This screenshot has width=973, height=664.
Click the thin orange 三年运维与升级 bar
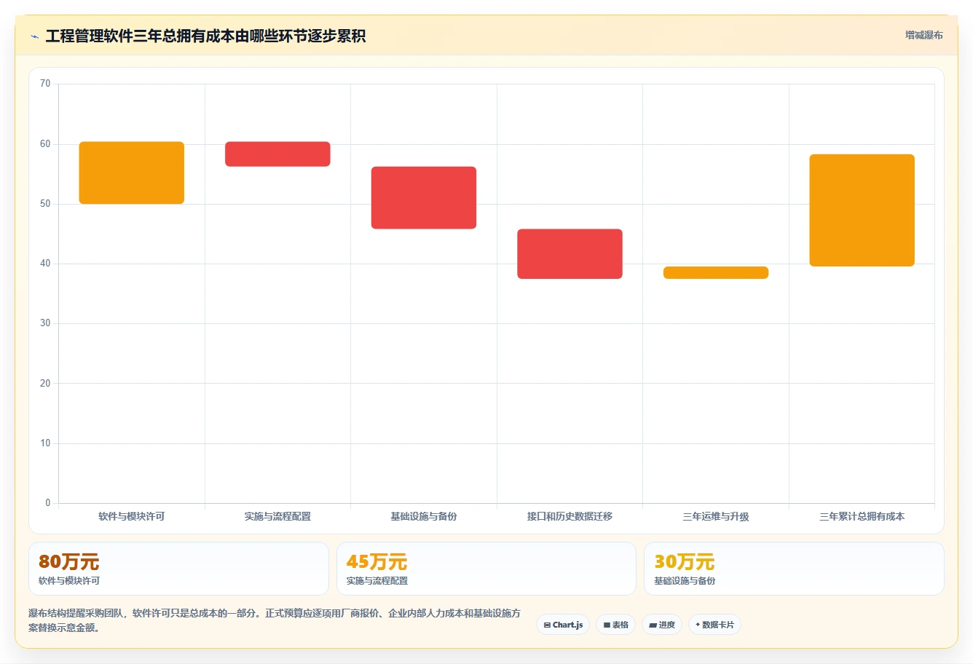716,272
